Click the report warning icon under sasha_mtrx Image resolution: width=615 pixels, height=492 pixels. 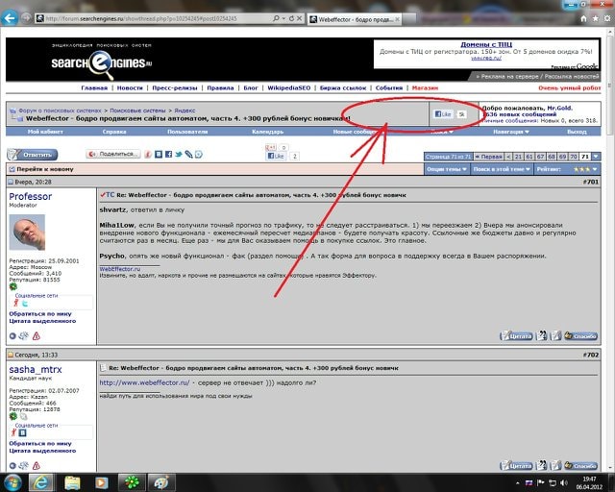click(x=37, y=466)
